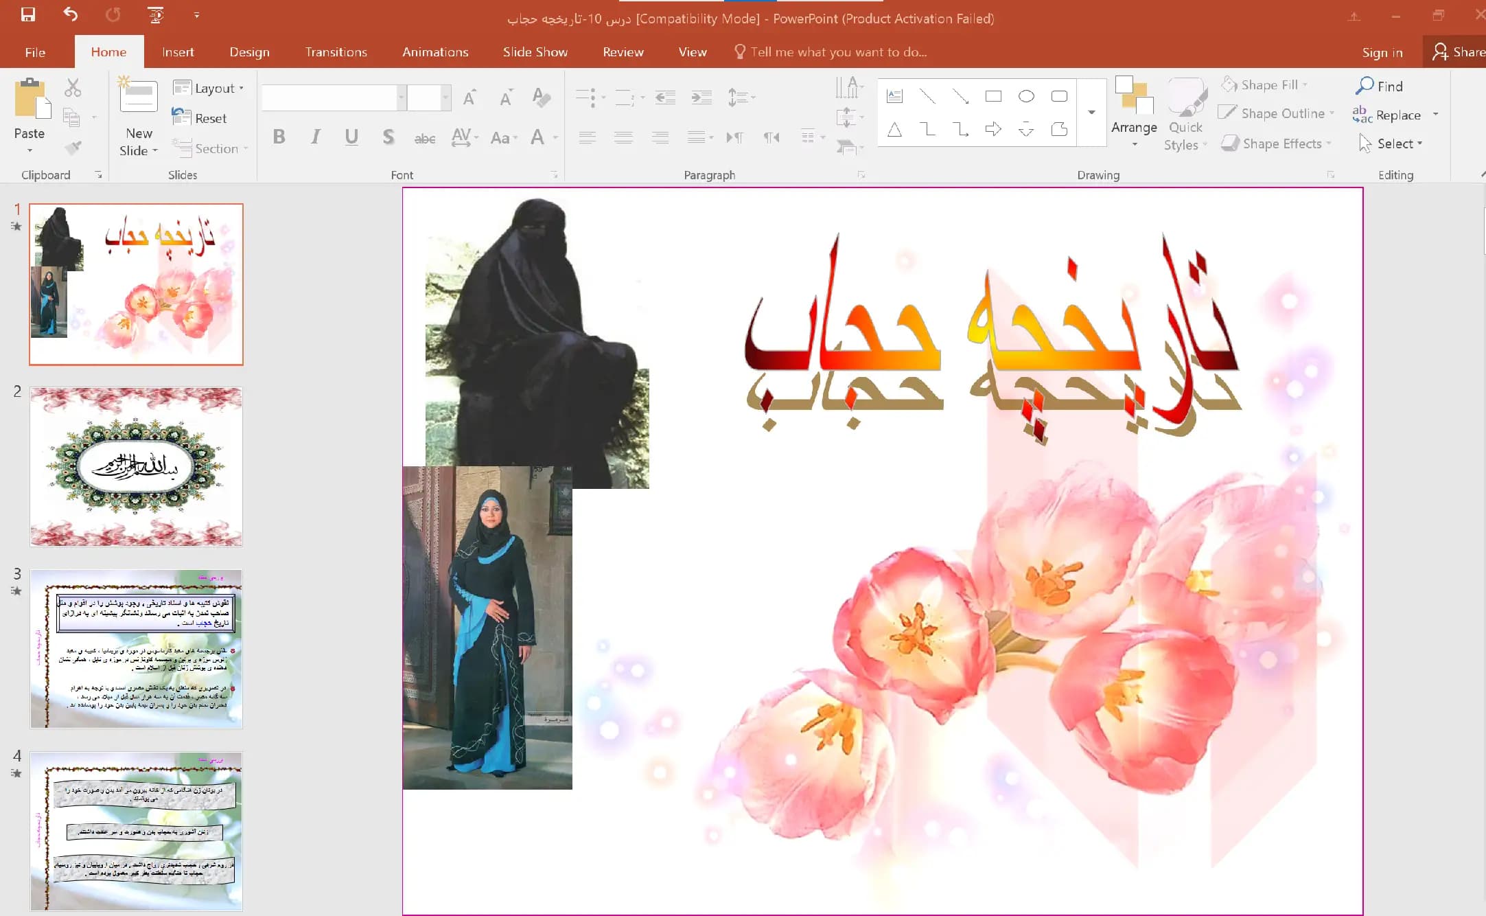This screenshot has height=916, width=1486.
Task: Toggle center text alignment
Action: click(623, 137)
